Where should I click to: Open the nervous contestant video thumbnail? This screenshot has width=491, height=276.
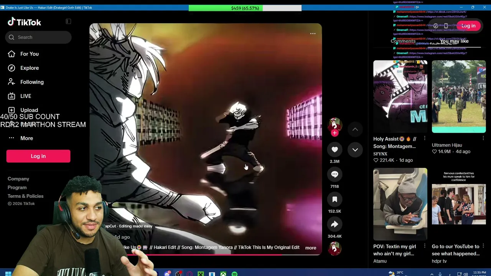(x=459, y=204)
